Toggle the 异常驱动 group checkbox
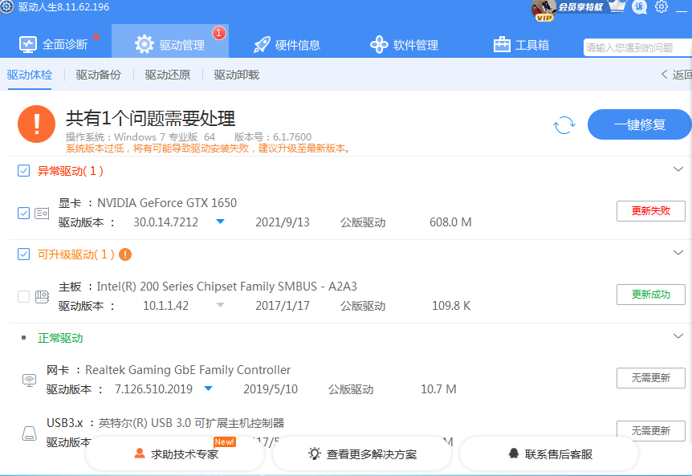The height and width of the screenshot is (476, 692). coord(23,171)
